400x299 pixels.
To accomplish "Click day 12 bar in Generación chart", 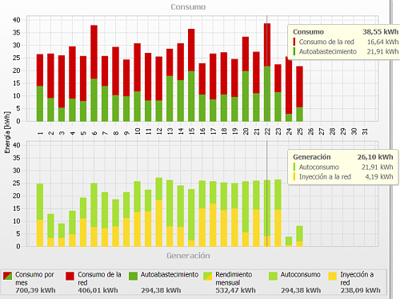I will pyautogui.click(x=159, y=212).
